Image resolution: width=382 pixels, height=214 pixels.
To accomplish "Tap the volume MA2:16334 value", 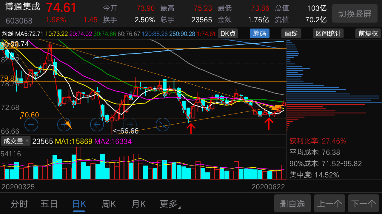I will tap(113, 141).
